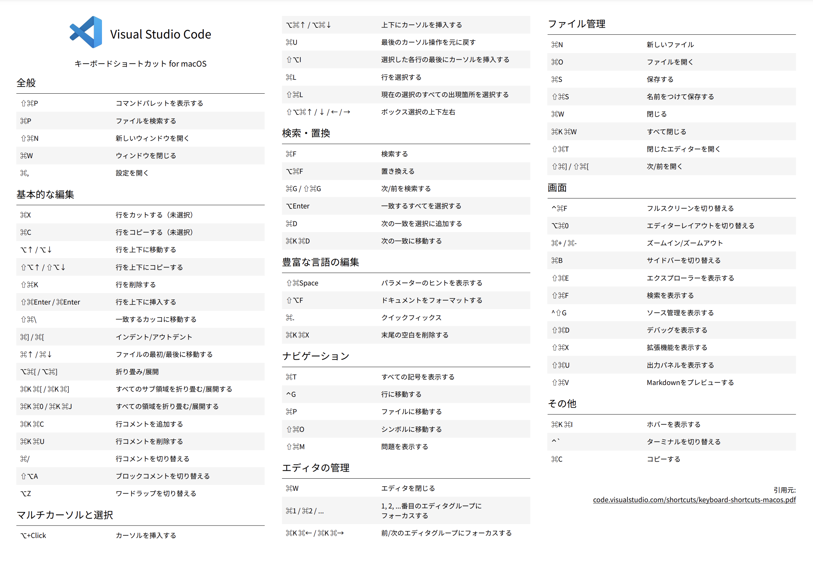Click the Visual Studio Code logo icon
The image size is (813, 573).
[x=86, y=32]
